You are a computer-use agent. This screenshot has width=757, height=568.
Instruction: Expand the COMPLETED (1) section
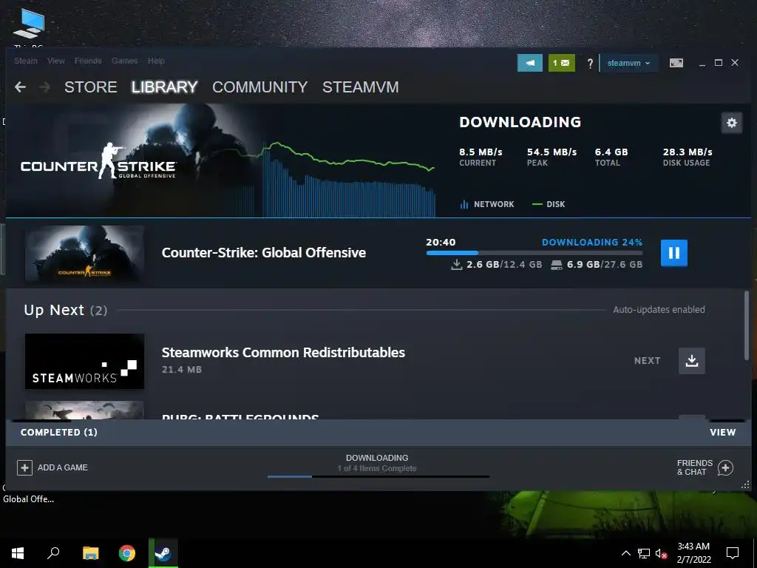tap(59, 432)
